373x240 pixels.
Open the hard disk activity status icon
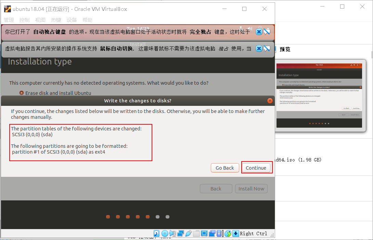[156, 234]
